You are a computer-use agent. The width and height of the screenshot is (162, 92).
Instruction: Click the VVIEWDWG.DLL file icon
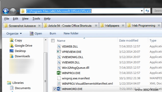tap(59, 57)
